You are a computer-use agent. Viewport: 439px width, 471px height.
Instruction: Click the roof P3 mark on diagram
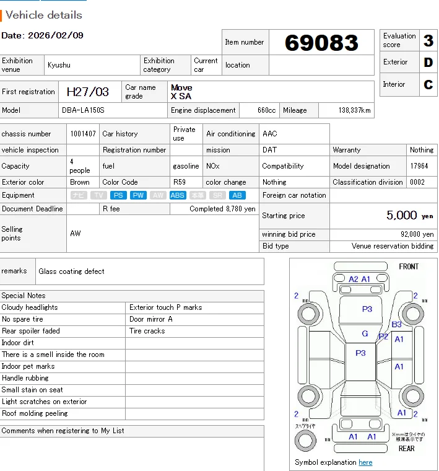coord(360,353)
